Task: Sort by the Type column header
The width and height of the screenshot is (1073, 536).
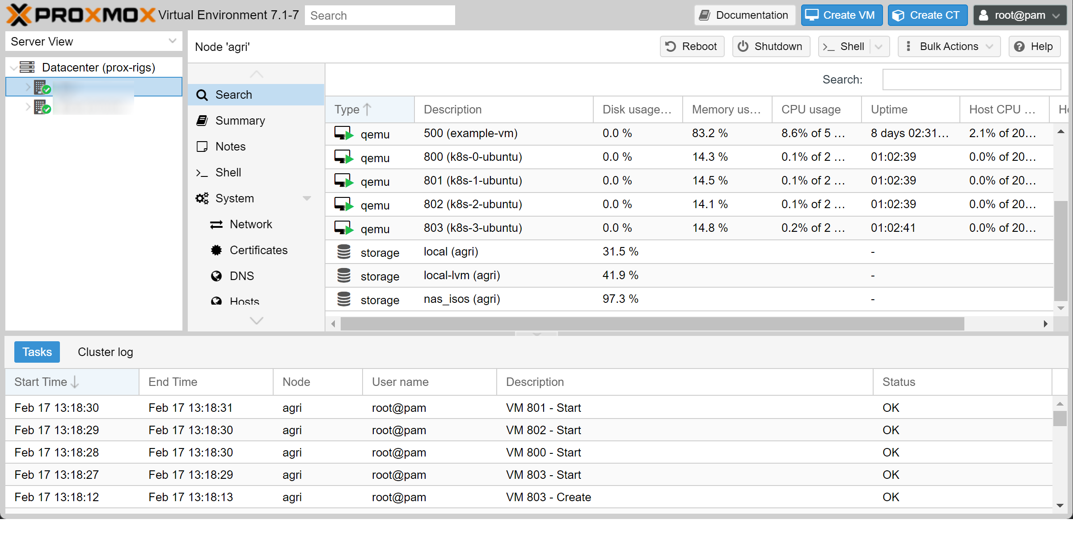Action: click(x=369, y=109)
